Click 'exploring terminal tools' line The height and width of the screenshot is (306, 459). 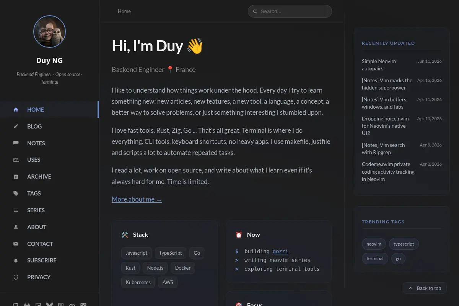282,269
